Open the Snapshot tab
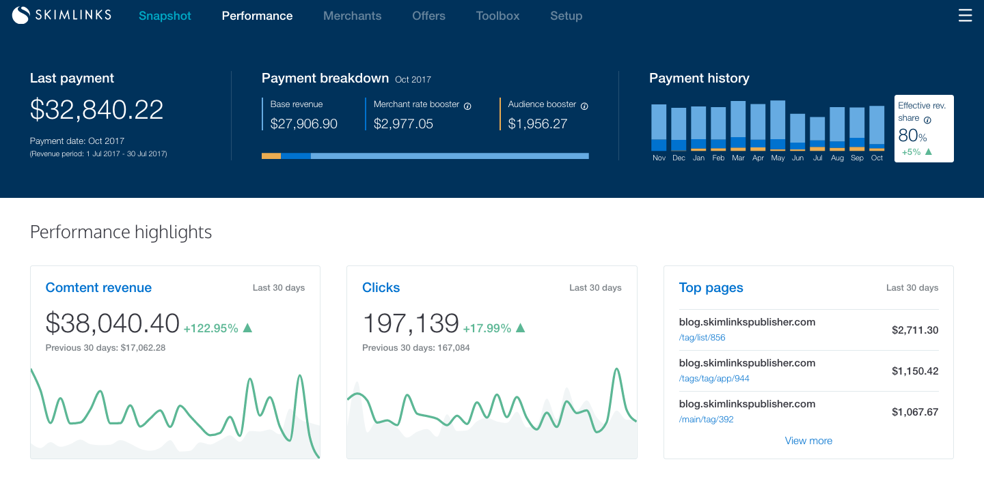The height and width of the screenshot is (479, 984). coord(165,16)
